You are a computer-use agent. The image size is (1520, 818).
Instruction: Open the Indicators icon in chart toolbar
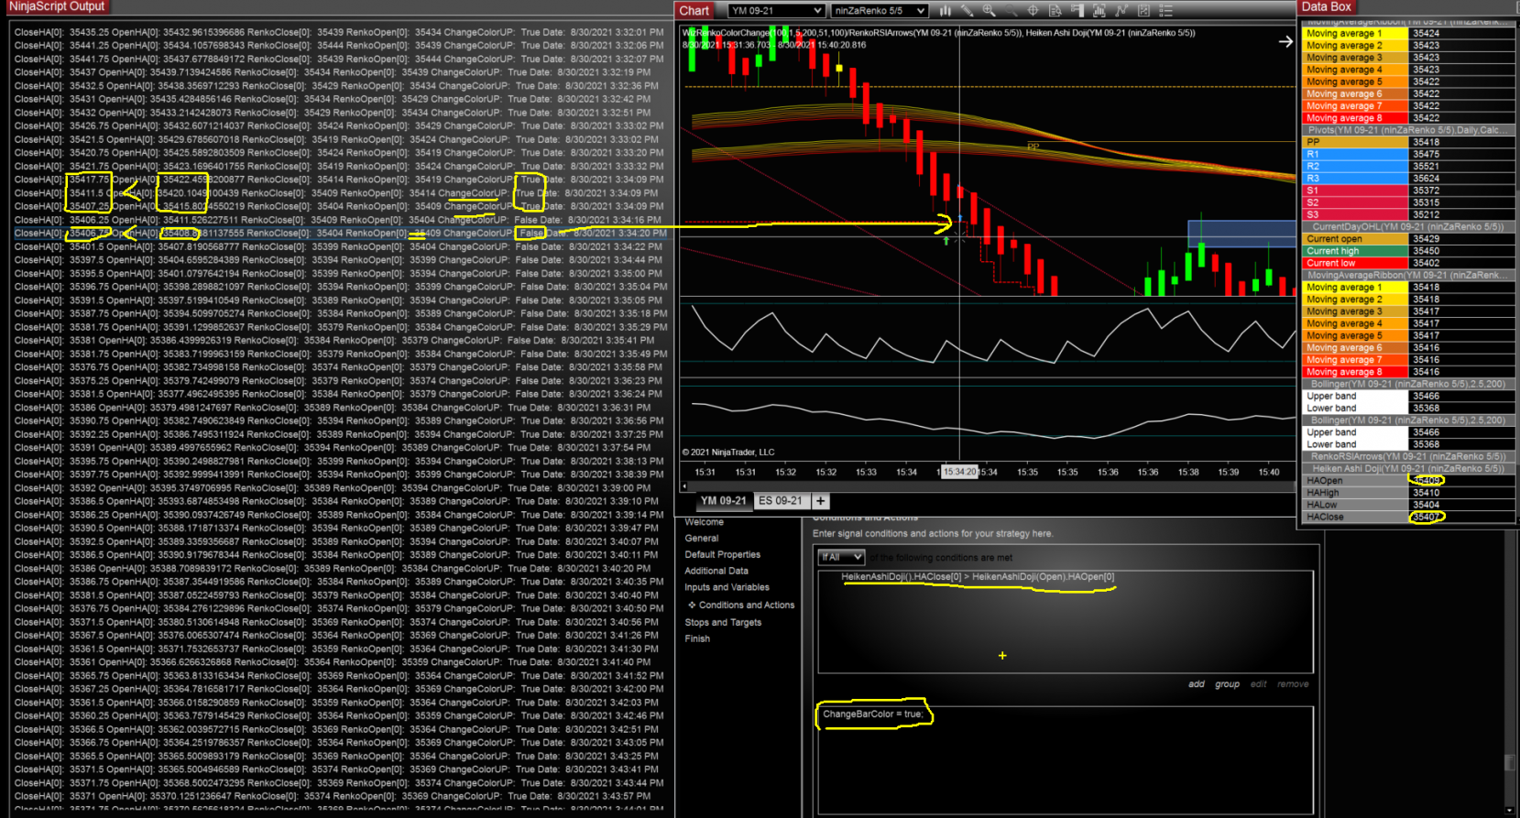point(1121,11)
